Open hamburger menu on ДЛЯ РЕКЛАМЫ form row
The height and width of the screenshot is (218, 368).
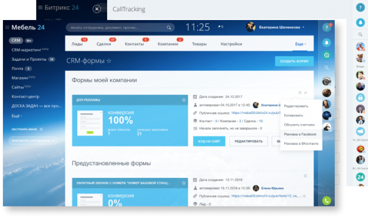pos(300,93)
